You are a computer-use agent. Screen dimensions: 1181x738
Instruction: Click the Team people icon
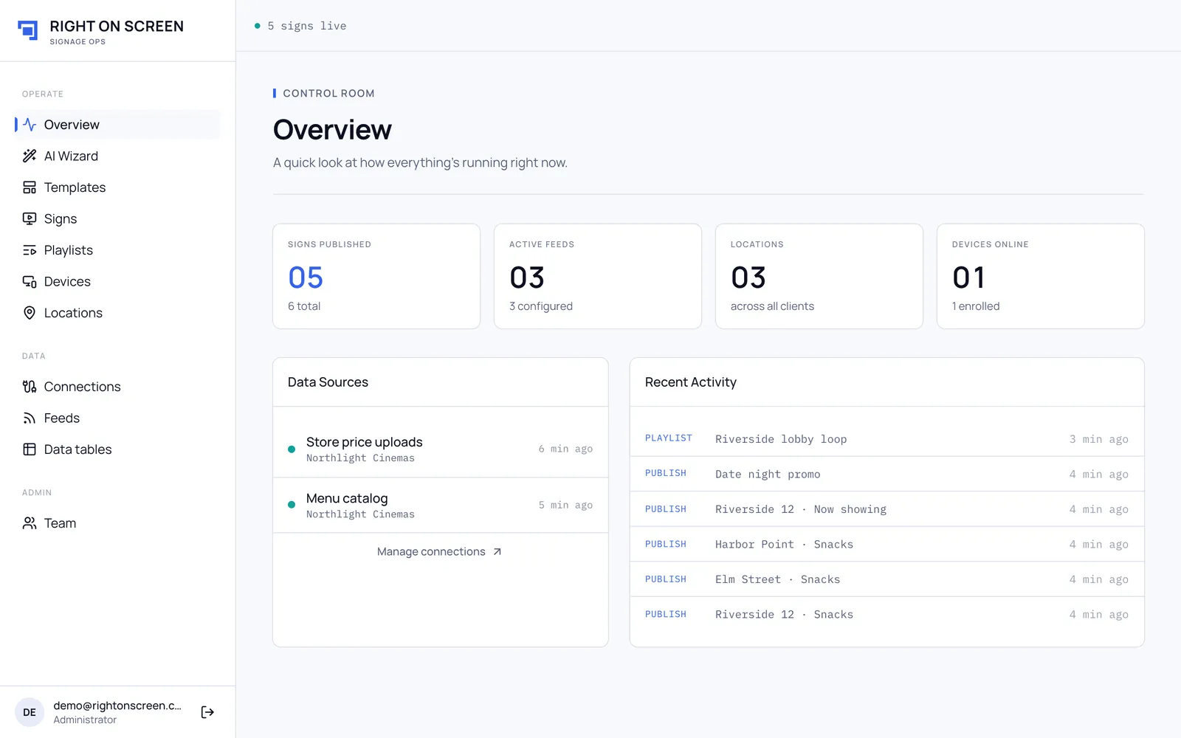(x=30, y=523)
